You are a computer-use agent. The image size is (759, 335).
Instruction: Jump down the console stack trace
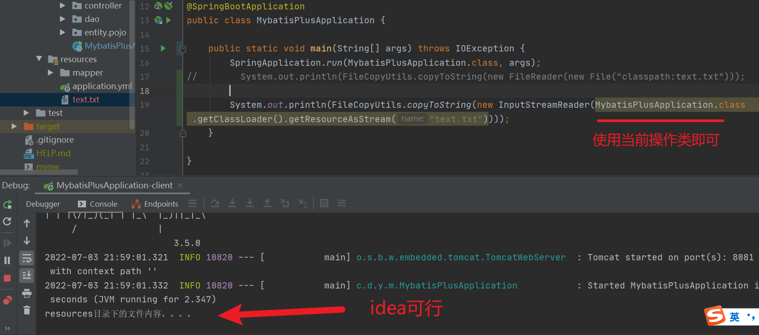[27, 241]
